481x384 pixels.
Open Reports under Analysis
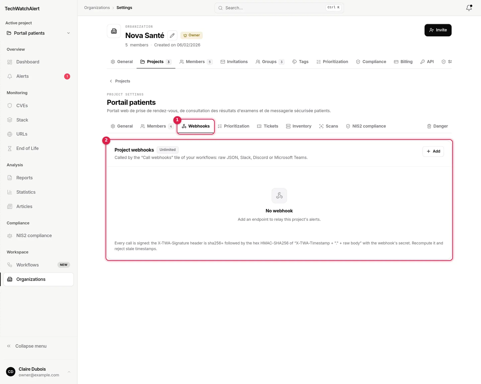point(38,178)
